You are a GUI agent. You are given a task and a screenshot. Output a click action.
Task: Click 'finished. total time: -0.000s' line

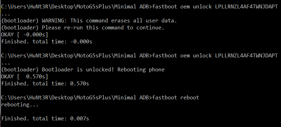click(46, 42)
